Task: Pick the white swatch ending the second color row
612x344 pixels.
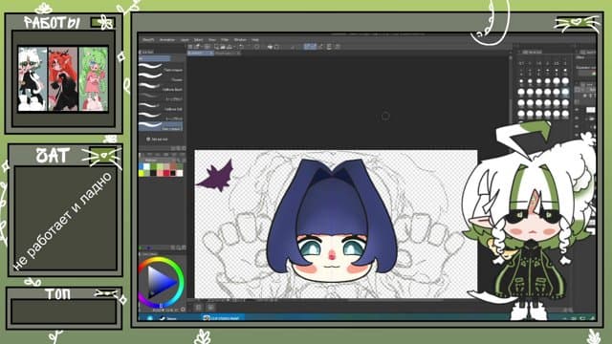Action: click(180, 173)
